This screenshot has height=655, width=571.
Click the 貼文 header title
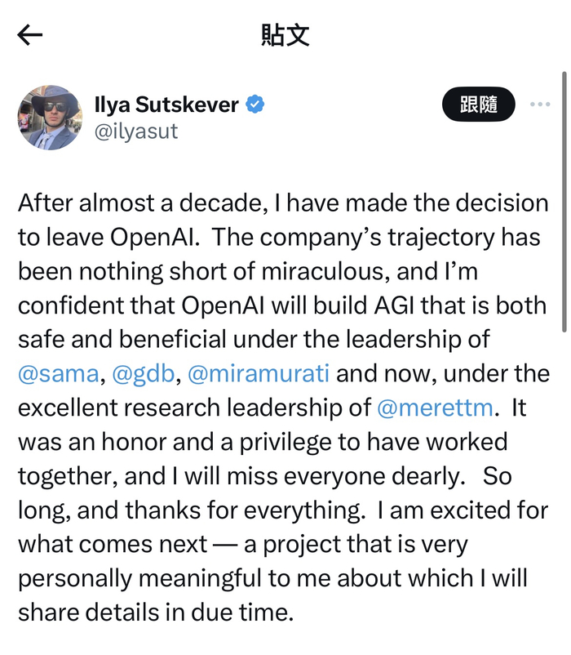pos(285,35)
